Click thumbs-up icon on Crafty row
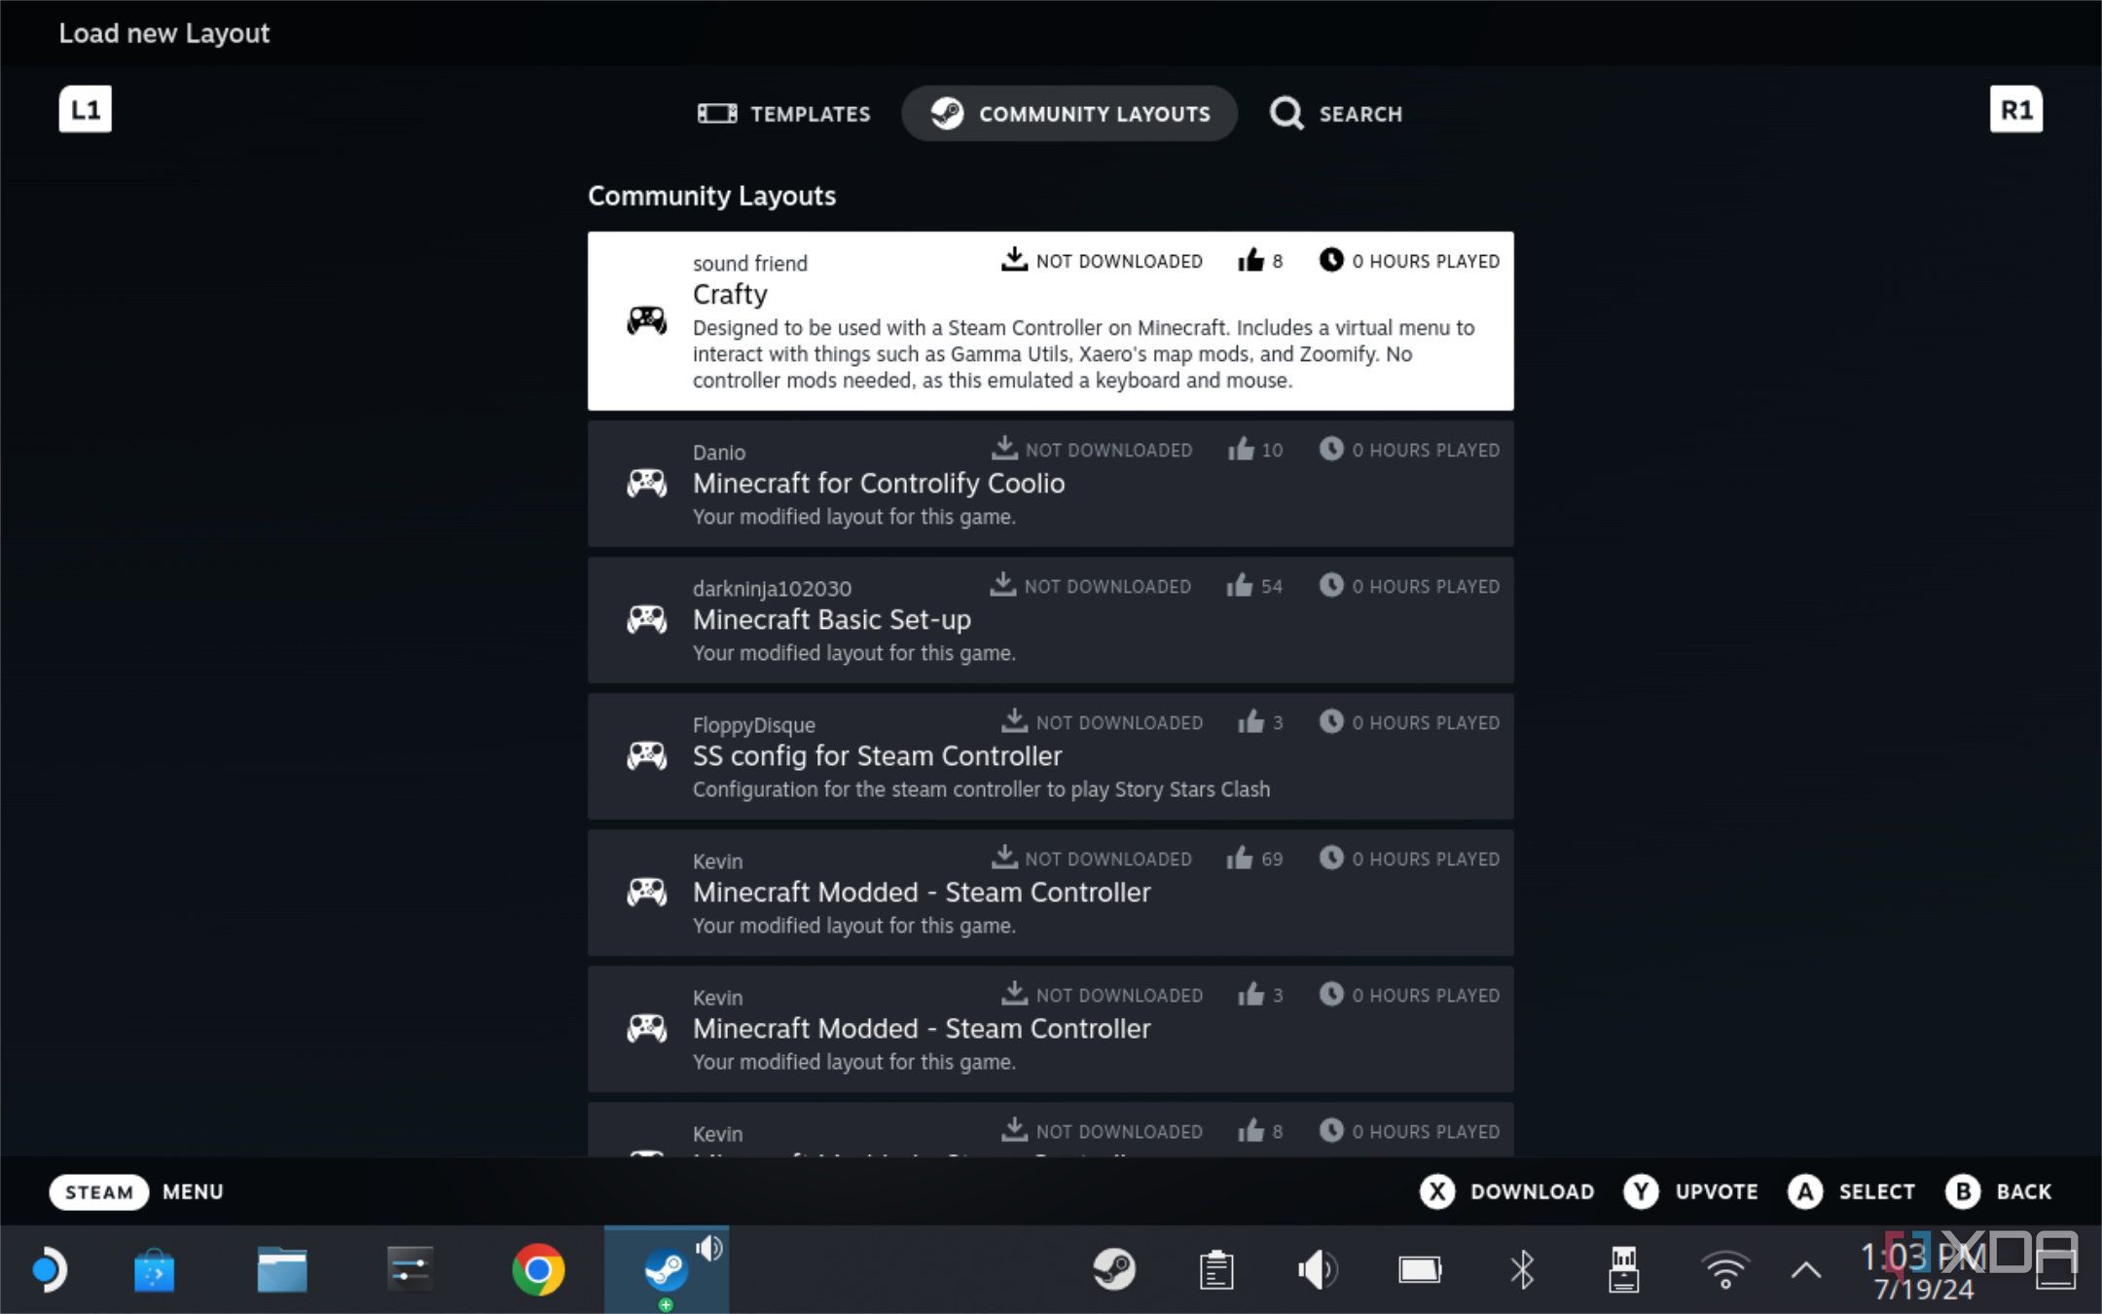This screenshot has height=1314, width=2102. pos(1250,260)
